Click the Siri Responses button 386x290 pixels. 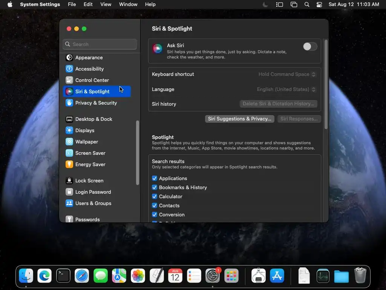tap(299, 119)
